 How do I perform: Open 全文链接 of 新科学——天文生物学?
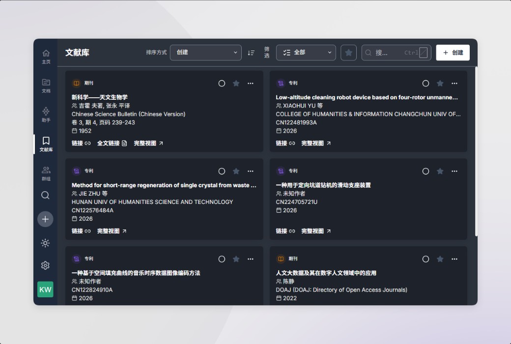click(112, 143)
